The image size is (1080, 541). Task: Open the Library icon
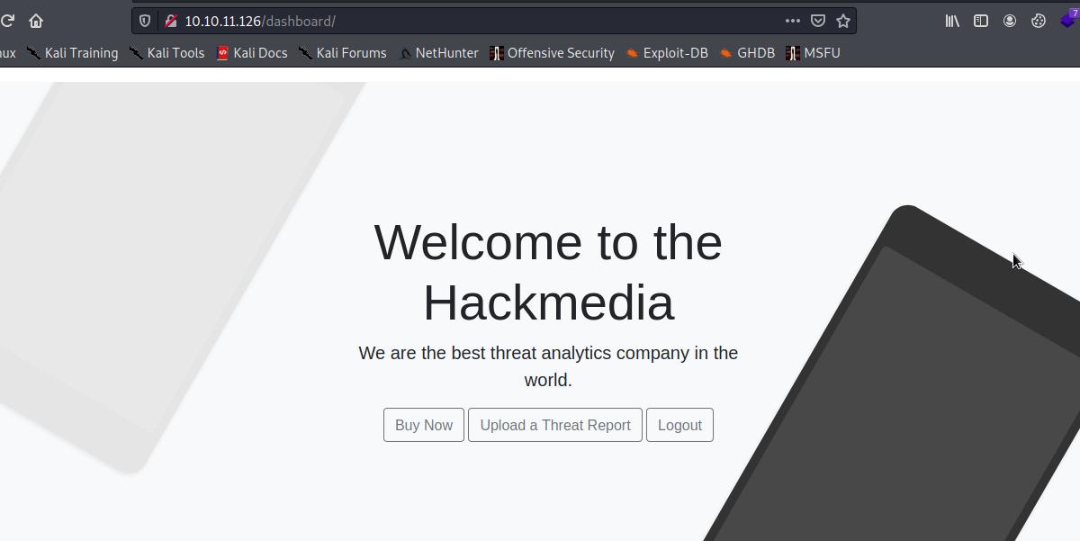952,21
